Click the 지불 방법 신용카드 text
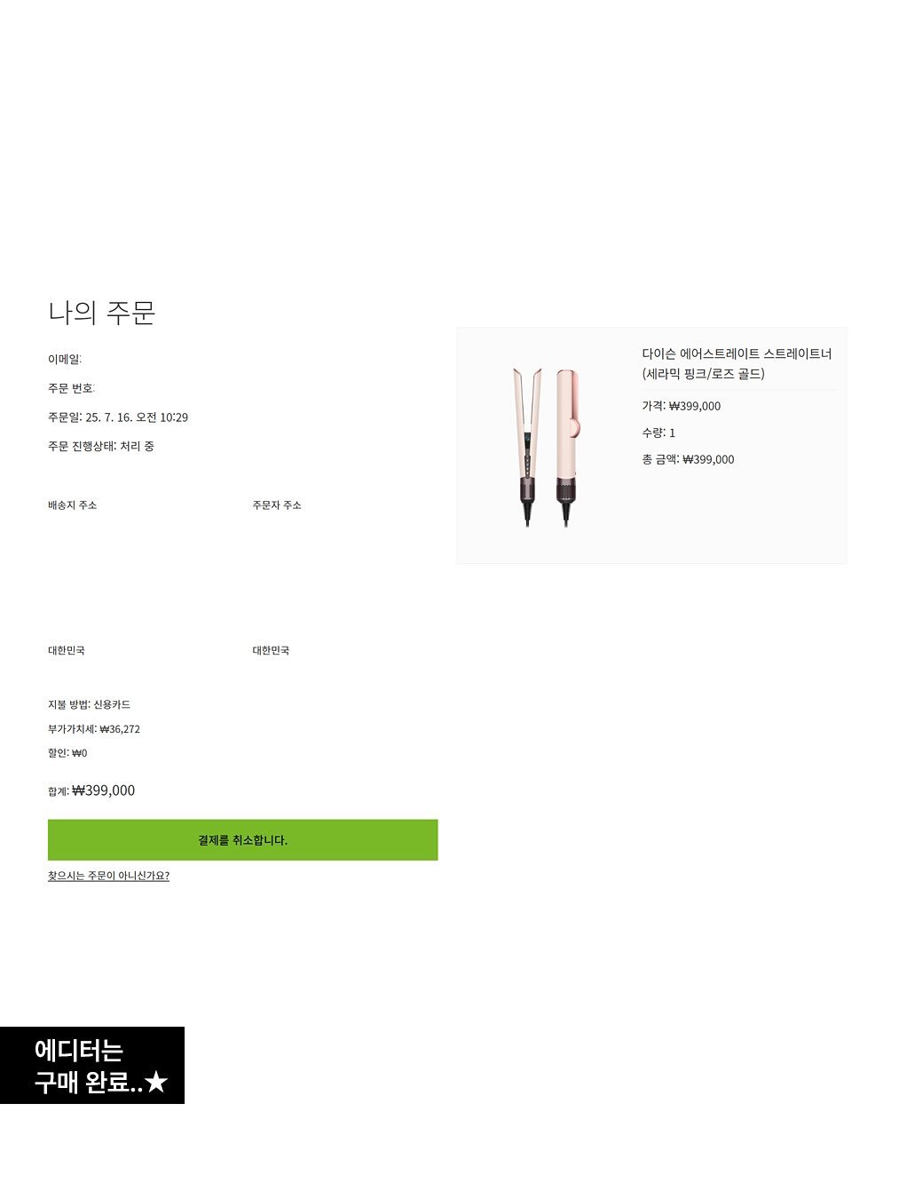The image size is (899, 1199). [89, 704]
